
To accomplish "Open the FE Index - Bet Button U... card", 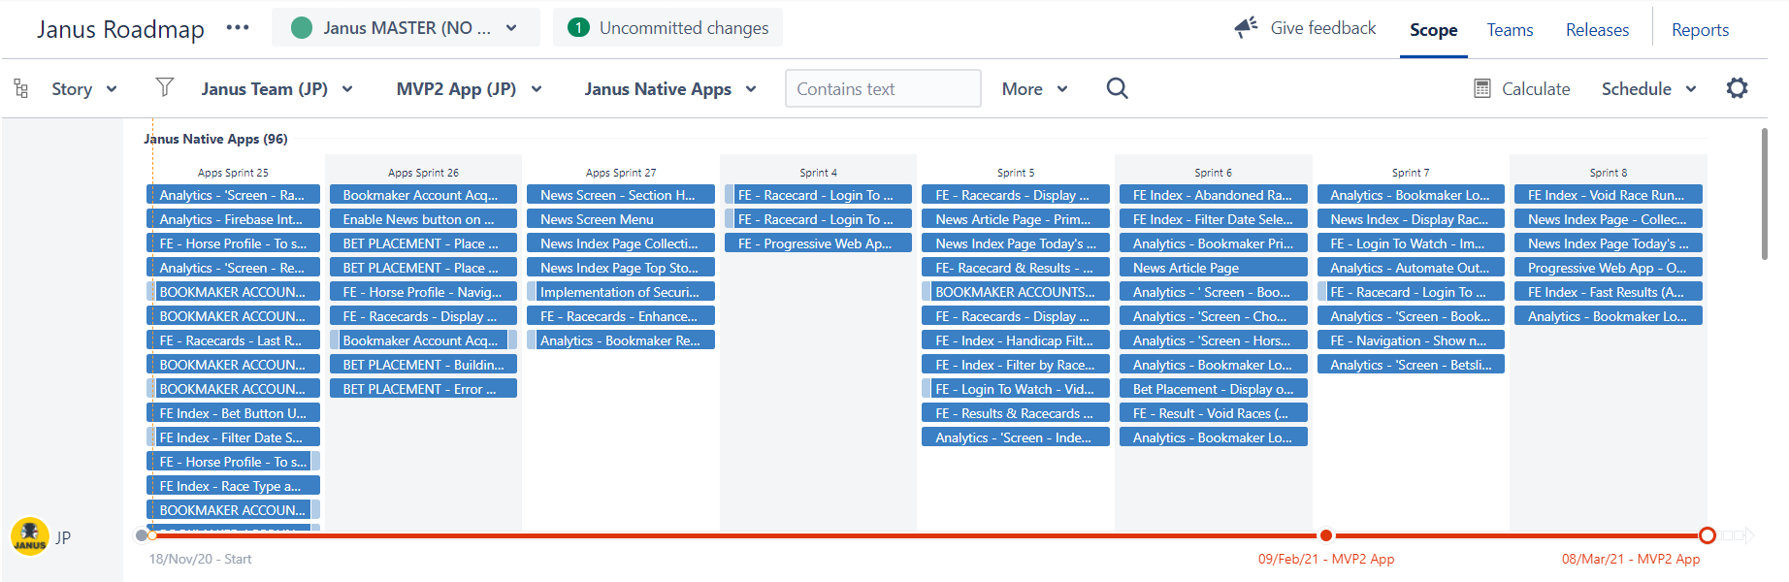I will [233, 413].
